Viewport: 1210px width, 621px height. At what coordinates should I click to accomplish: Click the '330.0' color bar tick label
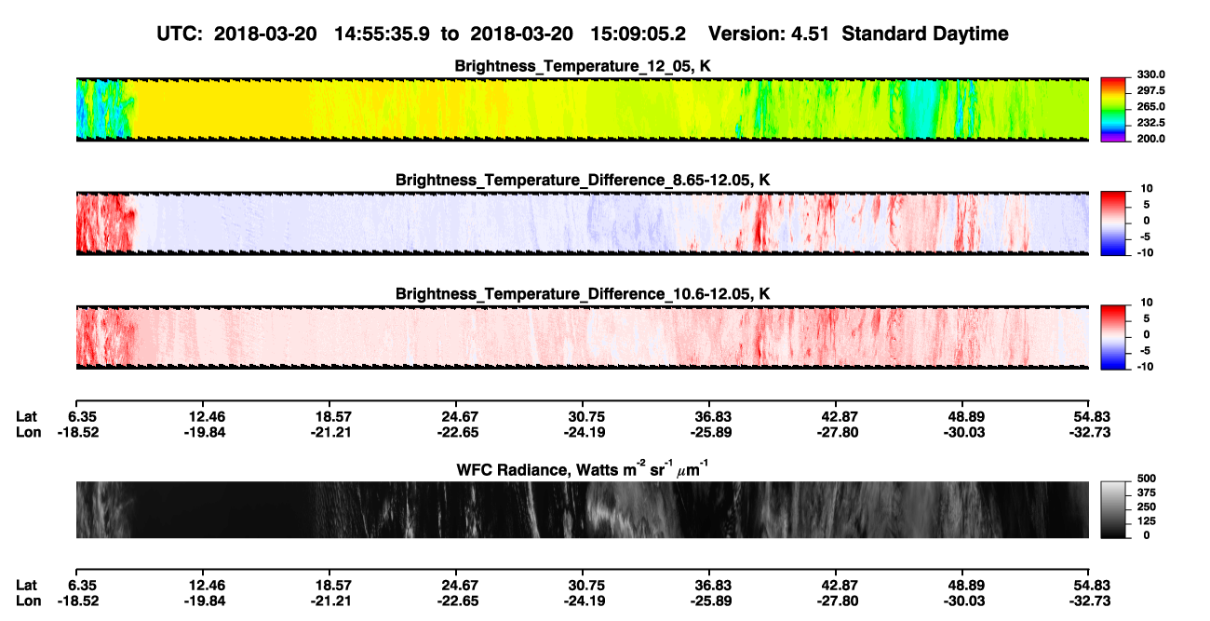click(x=1150, y=74)
